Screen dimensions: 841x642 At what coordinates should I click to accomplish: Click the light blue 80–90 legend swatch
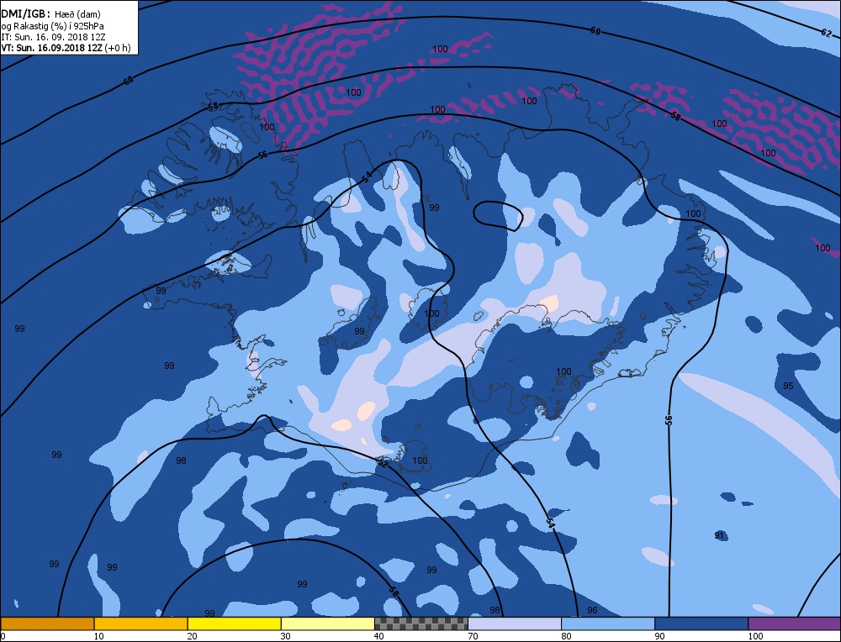608,624
